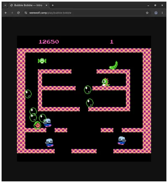Close the browser window
Image resolution: width=168 pixels, height=183 pixels.
[162, 5]
